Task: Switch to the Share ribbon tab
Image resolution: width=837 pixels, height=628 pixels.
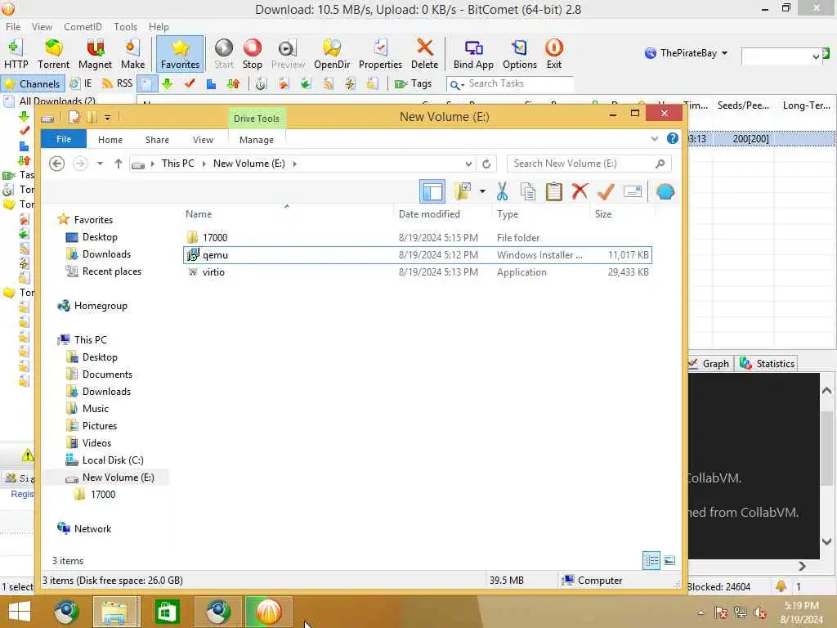Action: 157,140
